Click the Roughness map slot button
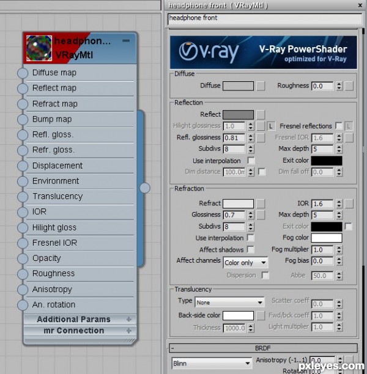This screenshot has height=374, width=367. [349, 86]
